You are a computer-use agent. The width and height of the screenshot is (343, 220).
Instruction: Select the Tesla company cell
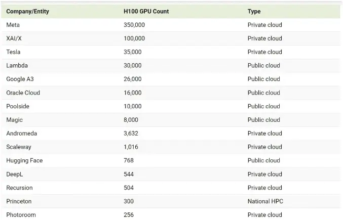[13, 52]
